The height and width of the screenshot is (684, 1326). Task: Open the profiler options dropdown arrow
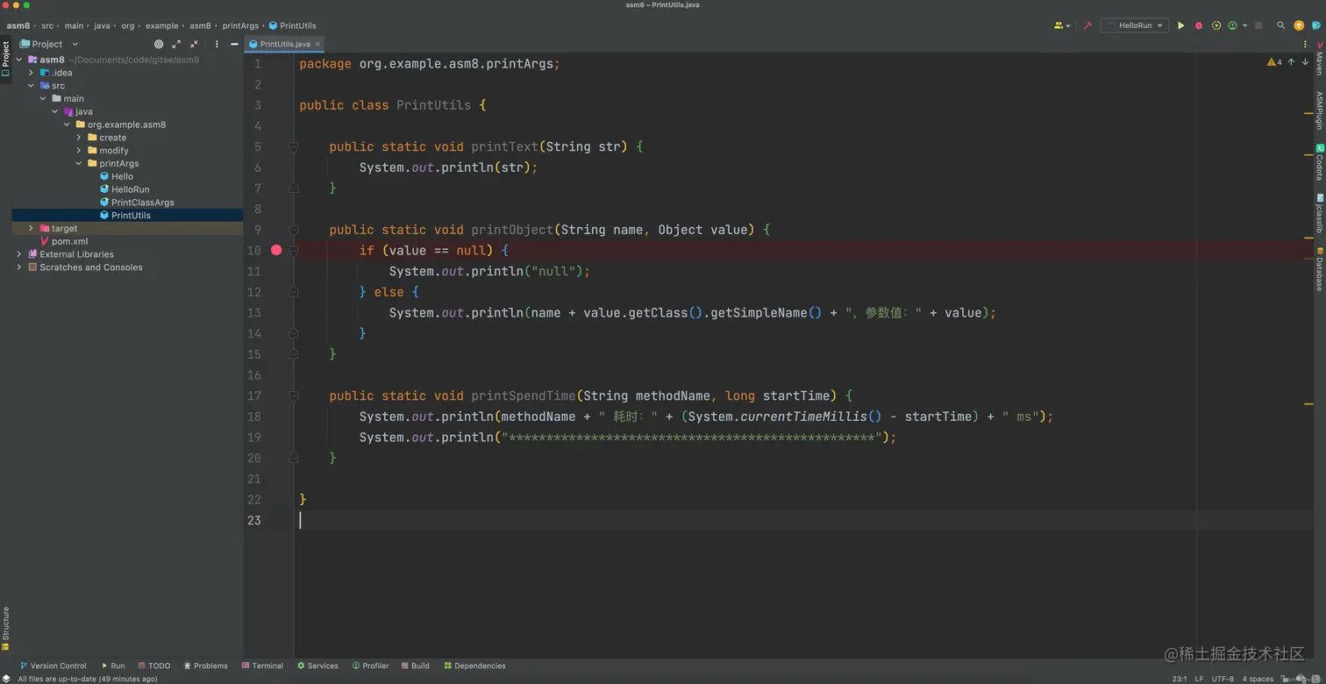(x=1244, y=25)
